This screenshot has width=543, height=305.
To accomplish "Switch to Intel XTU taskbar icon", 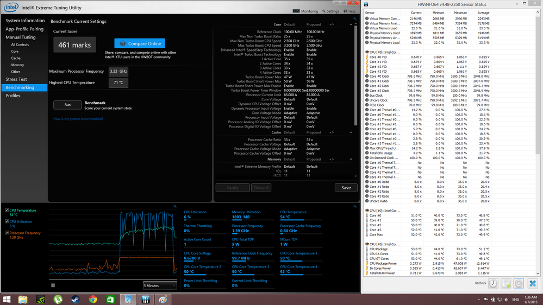I will [128, 299].
